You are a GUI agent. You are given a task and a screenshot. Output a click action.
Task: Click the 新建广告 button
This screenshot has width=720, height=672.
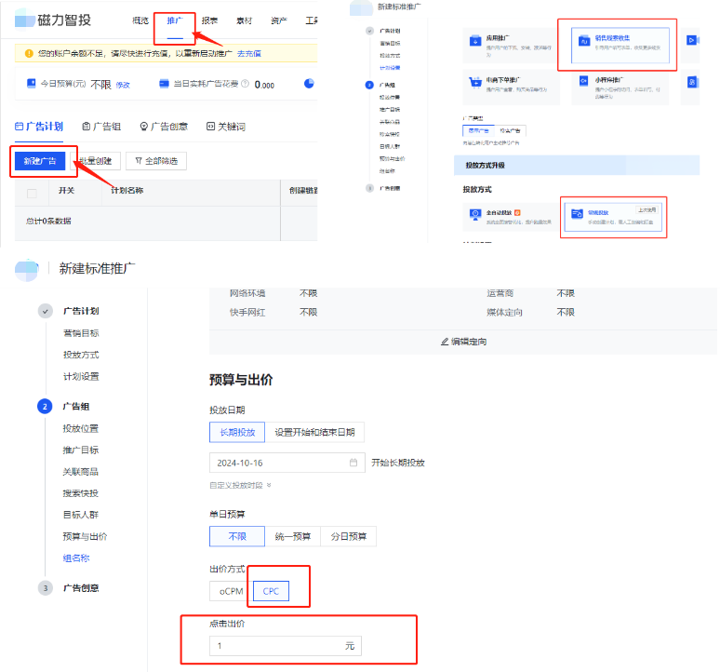(40, 161)
